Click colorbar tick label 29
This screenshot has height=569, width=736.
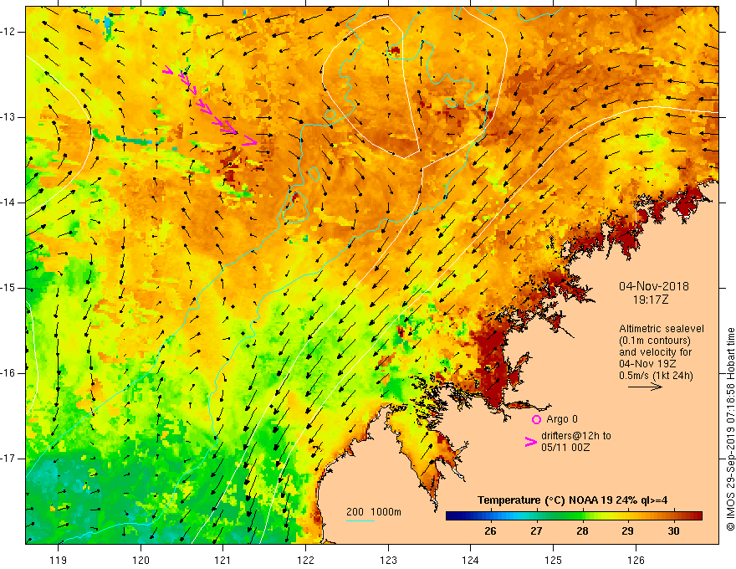point(627,531)
